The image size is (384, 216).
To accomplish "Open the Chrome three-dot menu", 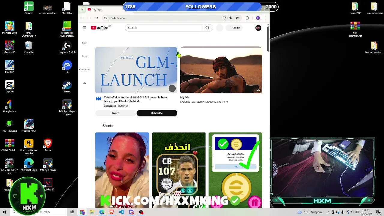I will point(265,18).
